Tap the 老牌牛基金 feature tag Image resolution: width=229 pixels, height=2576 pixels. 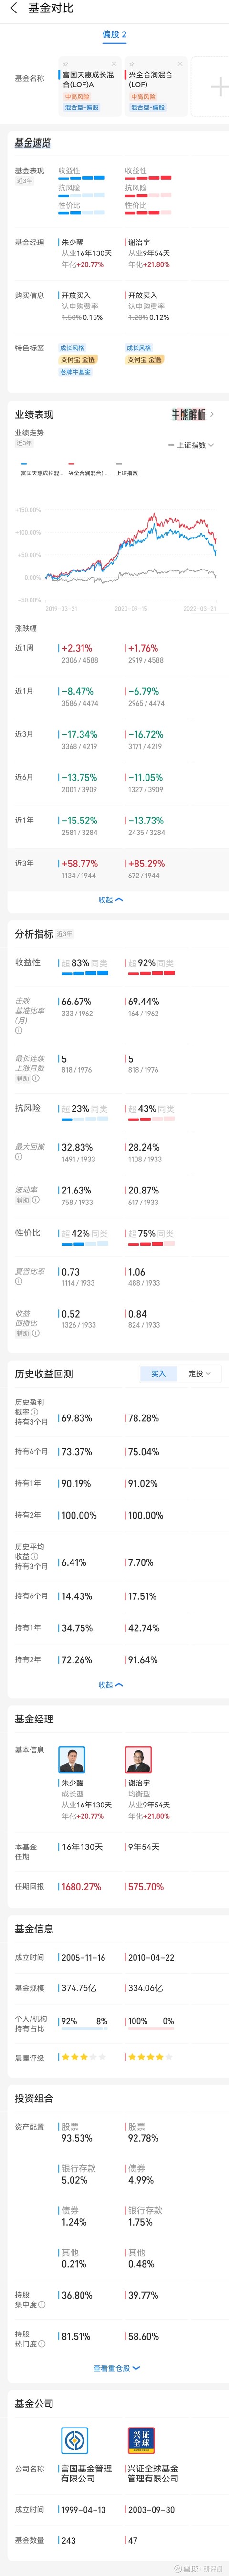click(x=75, y=372)
